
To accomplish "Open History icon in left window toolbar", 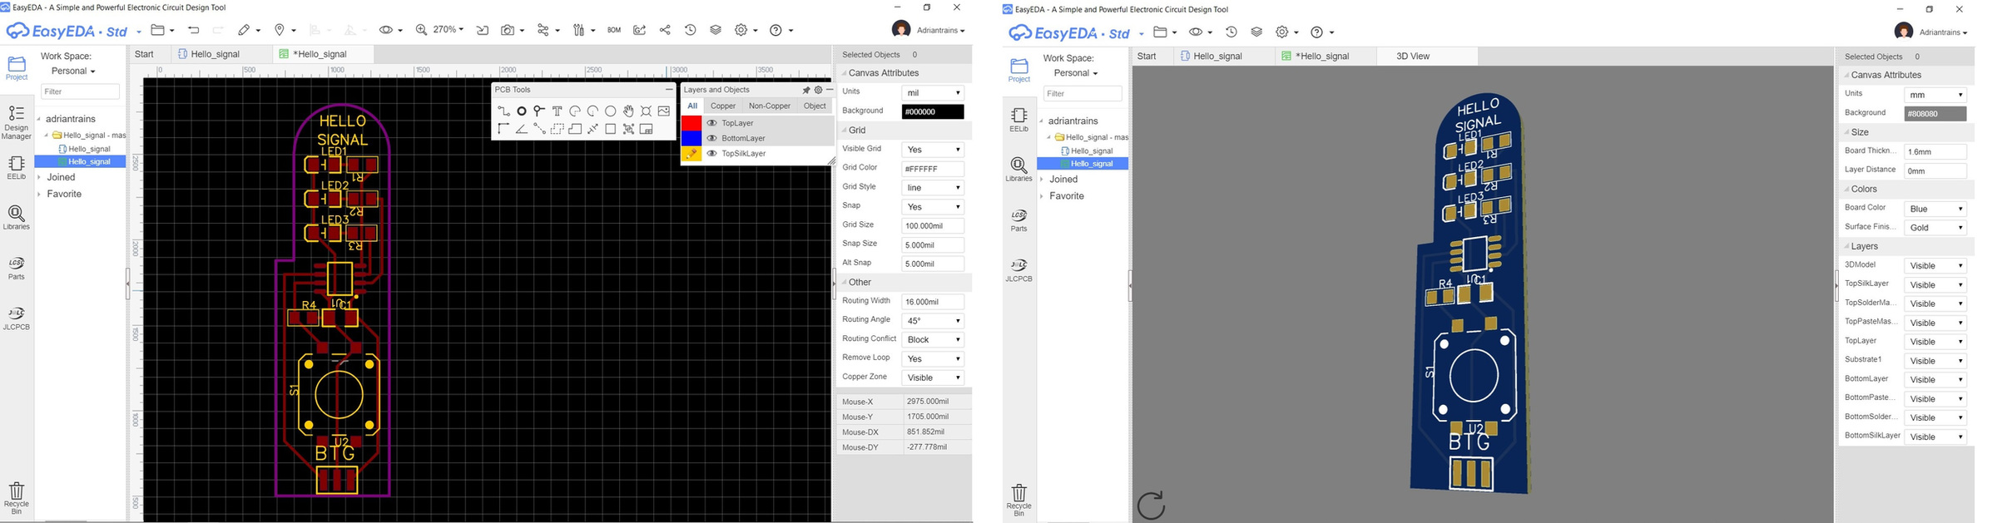I will coord(691,30).
